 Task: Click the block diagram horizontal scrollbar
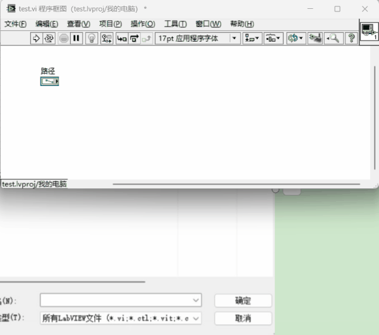(236, 184)
